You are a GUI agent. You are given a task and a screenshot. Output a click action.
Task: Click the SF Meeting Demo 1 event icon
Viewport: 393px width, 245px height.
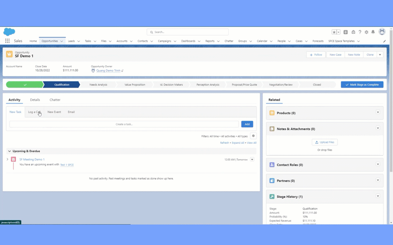(x=14, y=159)
